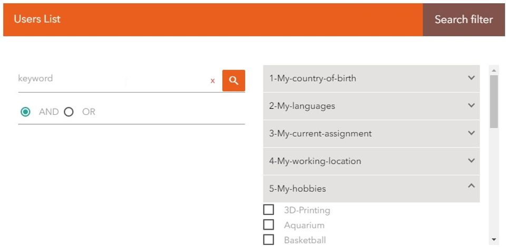The height and width of the screenshot is (247, 506).
Task: Check the Aquarium hobby checkbox
Action: click(x=269, y=225)
